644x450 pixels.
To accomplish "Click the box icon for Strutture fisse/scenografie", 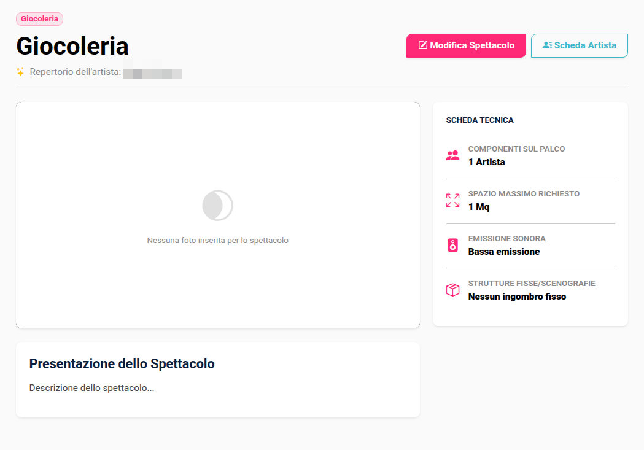I will (x=452, y=290).
